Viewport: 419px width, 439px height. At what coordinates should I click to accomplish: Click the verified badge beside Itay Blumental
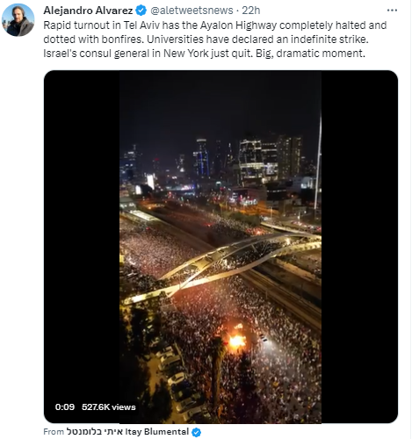(x=197, y=432)
